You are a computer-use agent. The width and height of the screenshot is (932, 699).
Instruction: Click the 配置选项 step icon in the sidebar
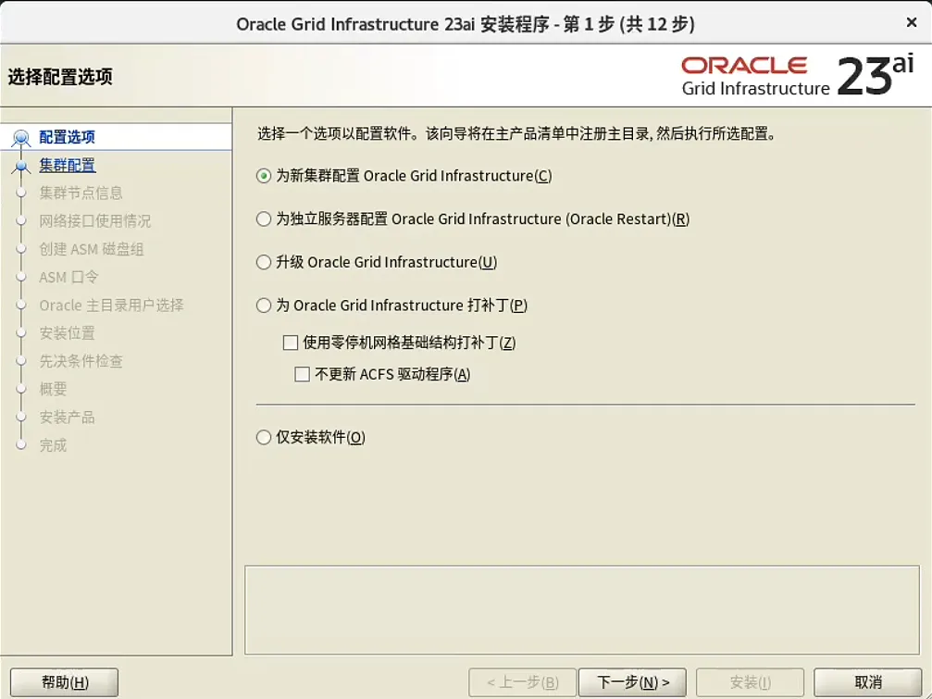coord(23,136)
